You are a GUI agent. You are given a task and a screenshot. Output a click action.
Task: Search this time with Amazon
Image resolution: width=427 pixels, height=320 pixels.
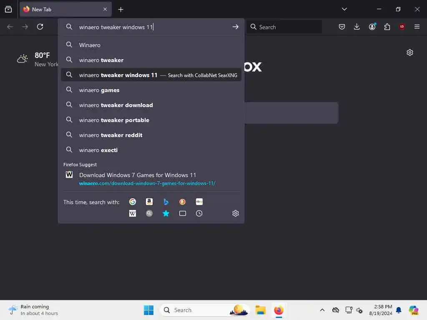149,202
